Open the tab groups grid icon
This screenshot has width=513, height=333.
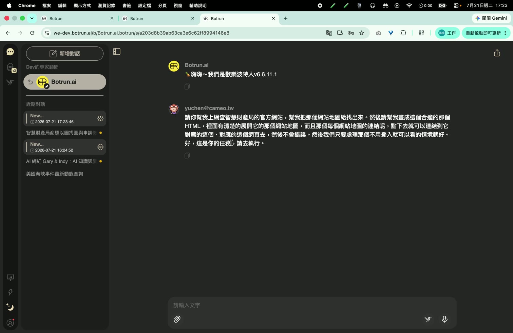(421, 33)
